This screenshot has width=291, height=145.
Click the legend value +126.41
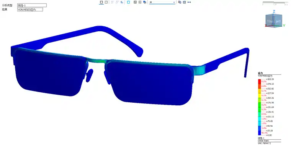coord(270,112)
